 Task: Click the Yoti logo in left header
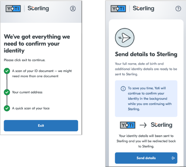click(x=13, y=9)
